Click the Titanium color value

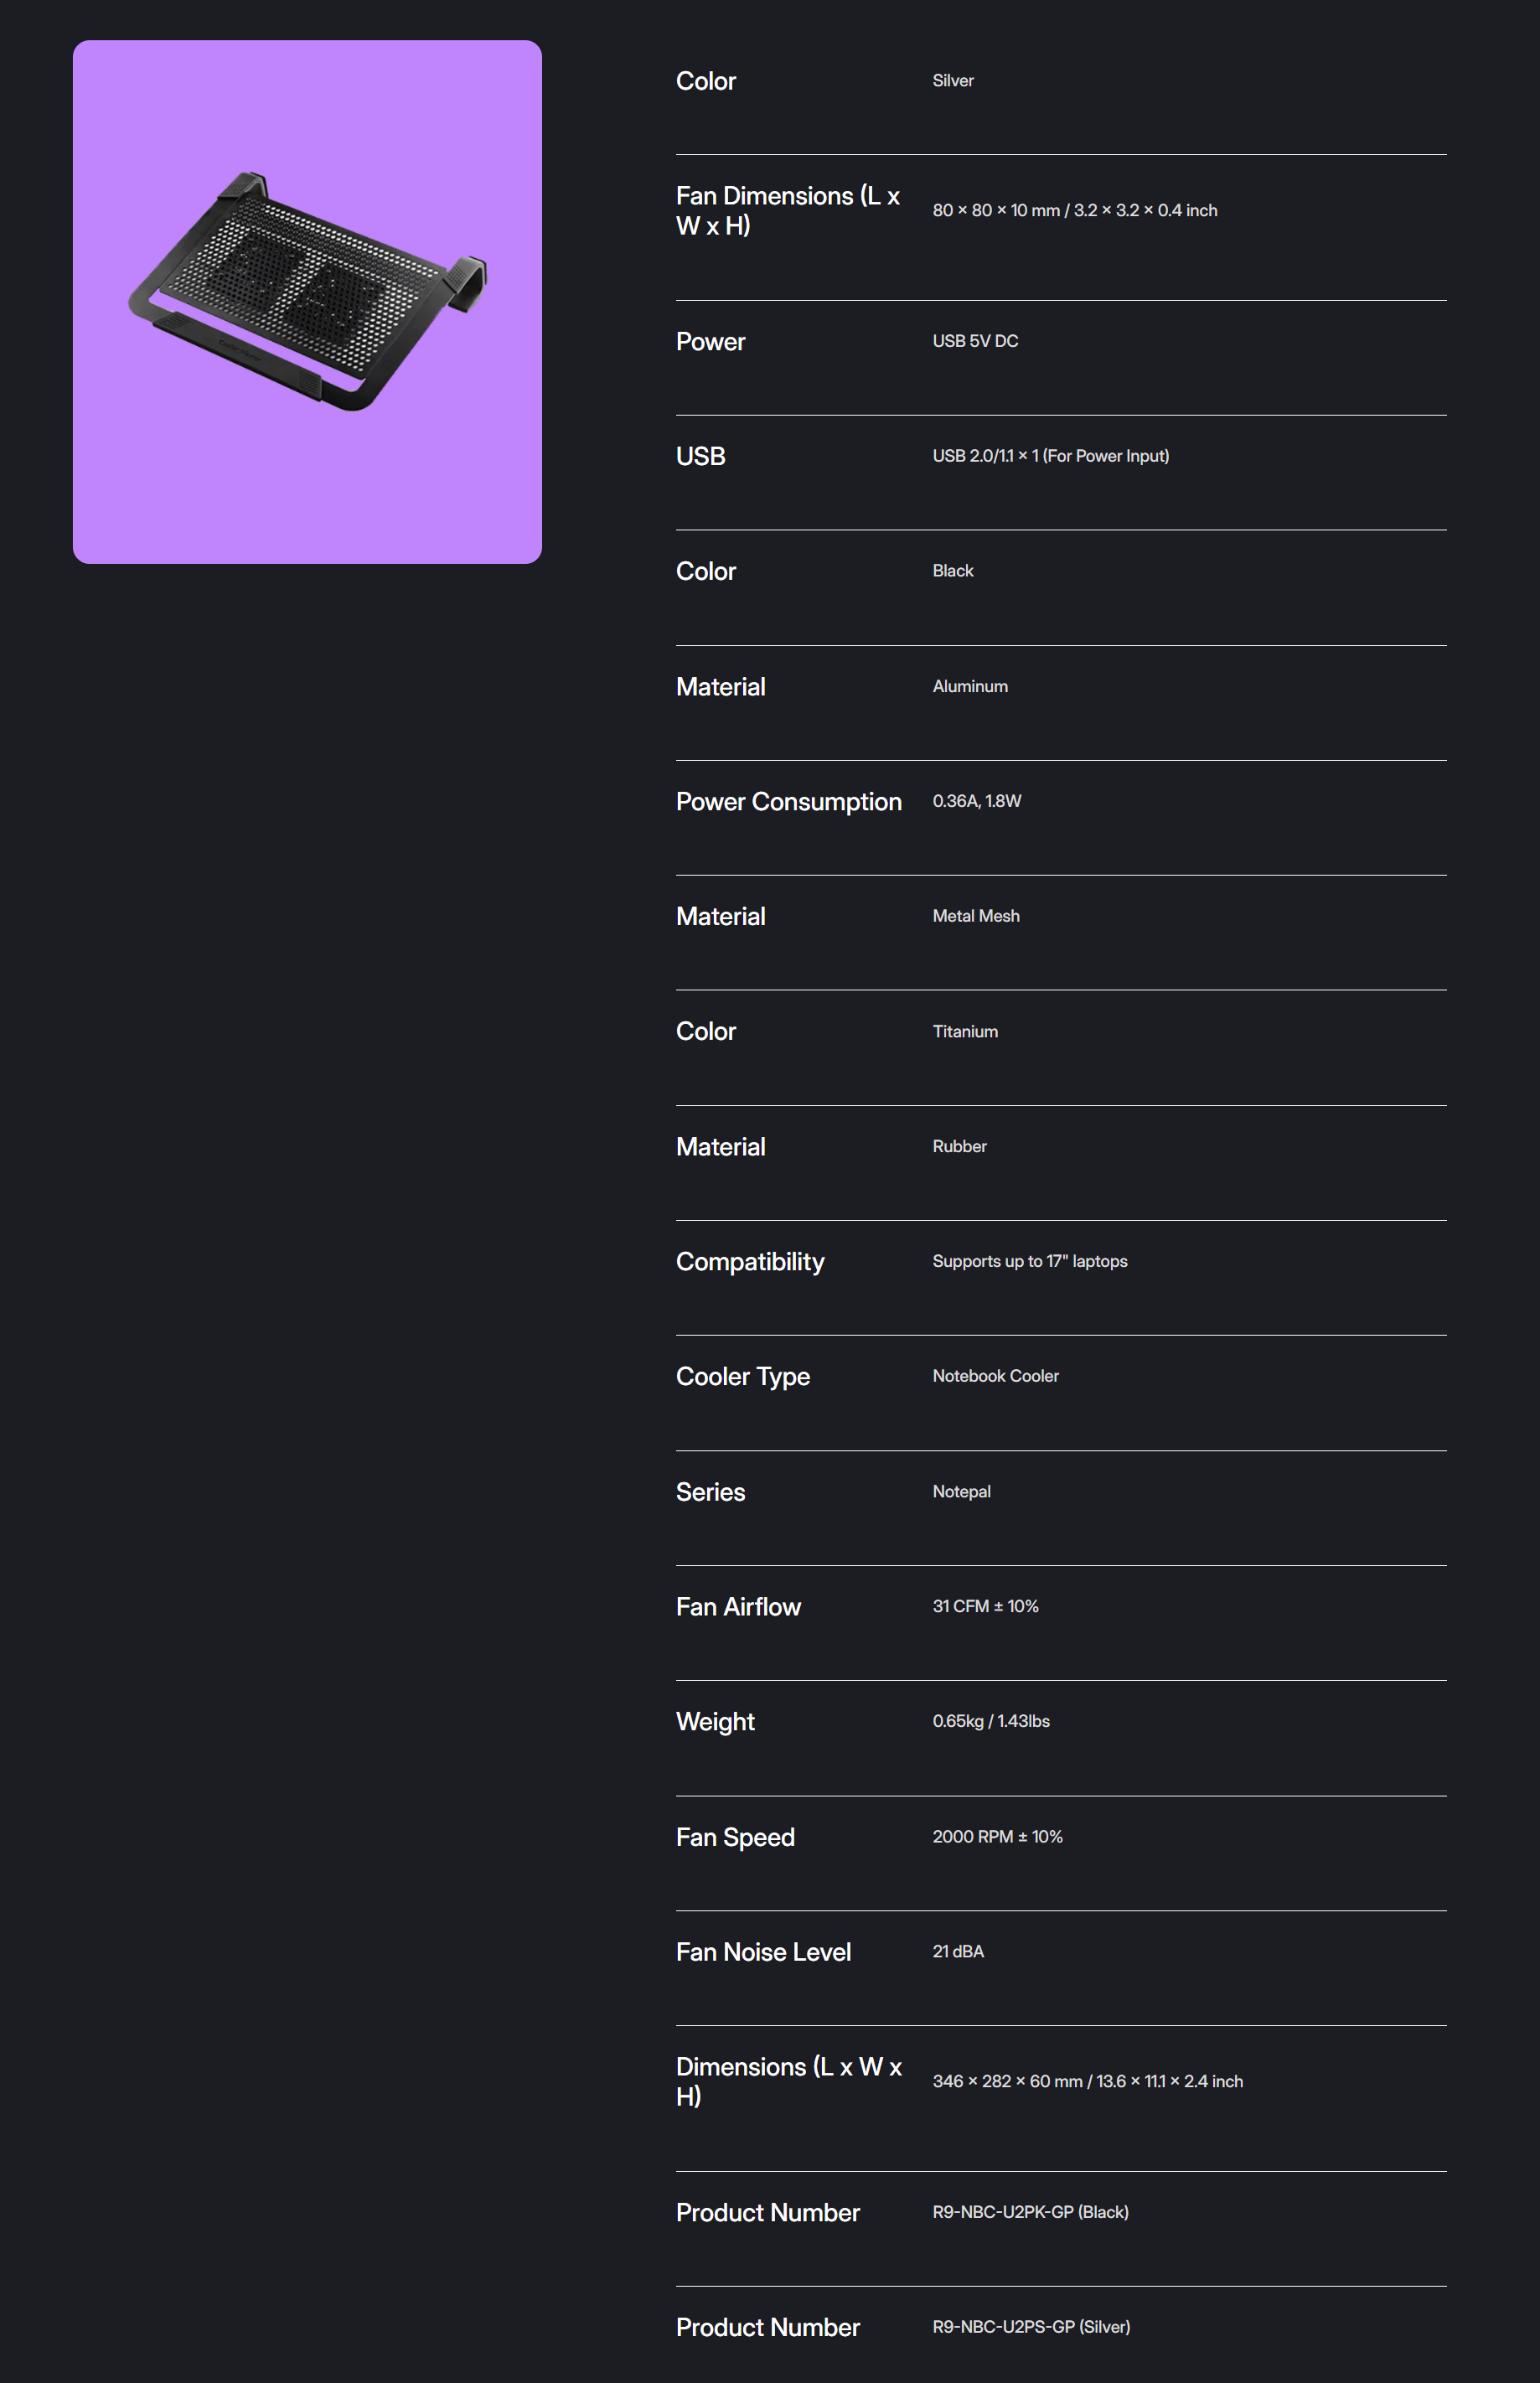coord(965,1031)
